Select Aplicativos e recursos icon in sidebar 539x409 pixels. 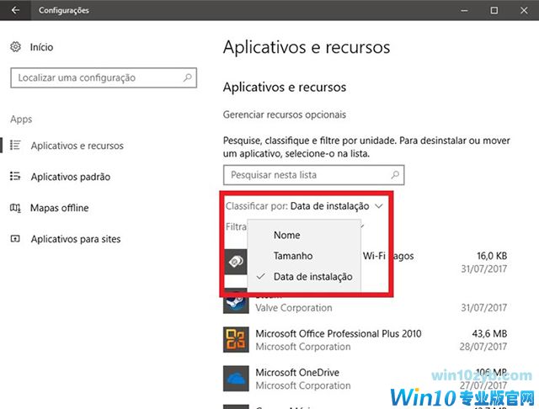pos(15,146)
